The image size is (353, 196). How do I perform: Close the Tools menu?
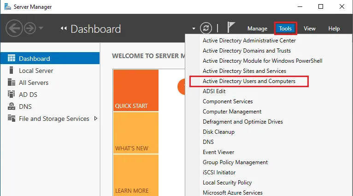click(285, 29)
